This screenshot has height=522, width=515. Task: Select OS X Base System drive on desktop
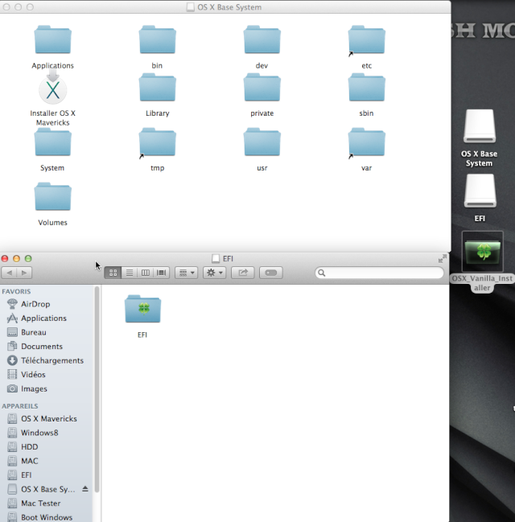[x=480, y=126]
